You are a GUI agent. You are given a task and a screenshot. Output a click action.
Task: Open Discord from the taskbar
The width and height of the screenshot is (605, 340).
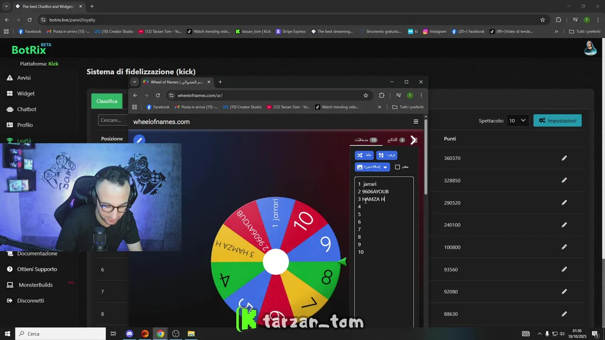click(130, 333)
